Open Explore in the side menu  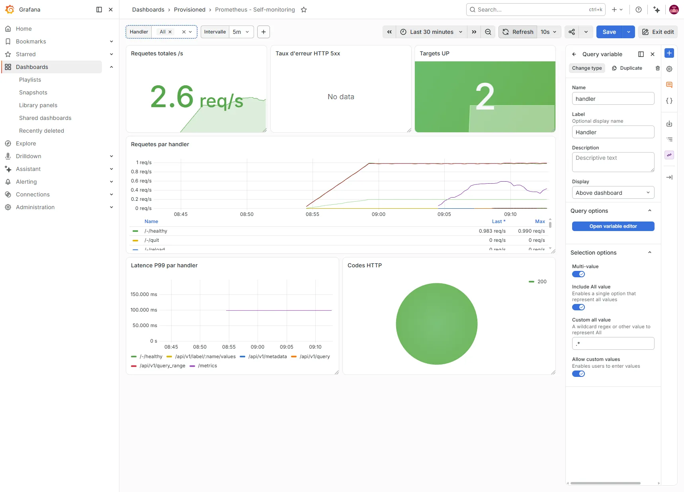coord(26,143)
